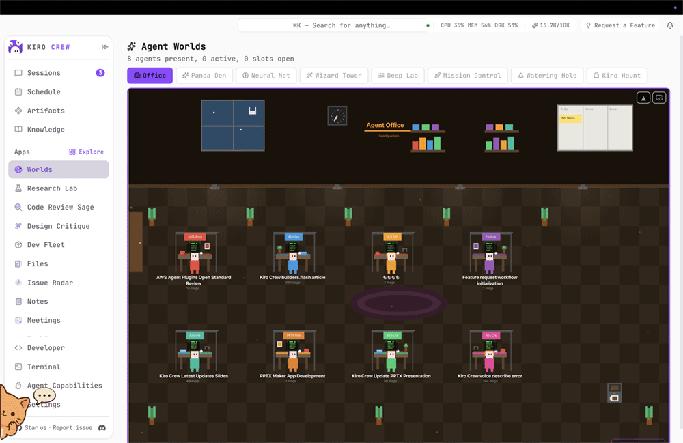Click the wall clock in the office

point(337,116)
